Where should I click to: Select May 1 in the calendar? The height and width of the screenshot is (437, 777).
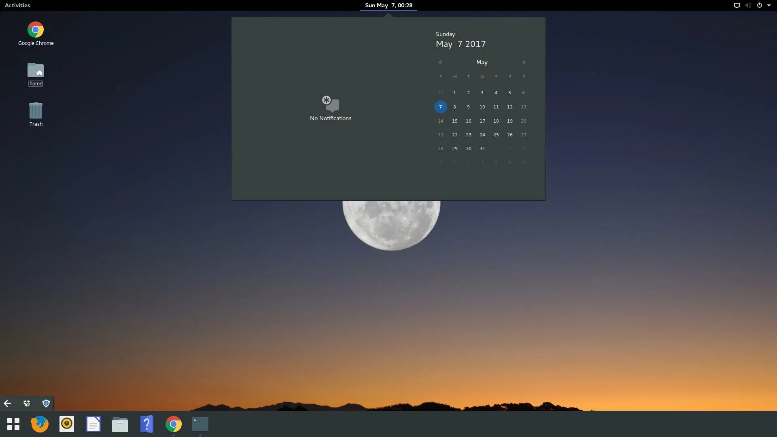tap(454, 93)
